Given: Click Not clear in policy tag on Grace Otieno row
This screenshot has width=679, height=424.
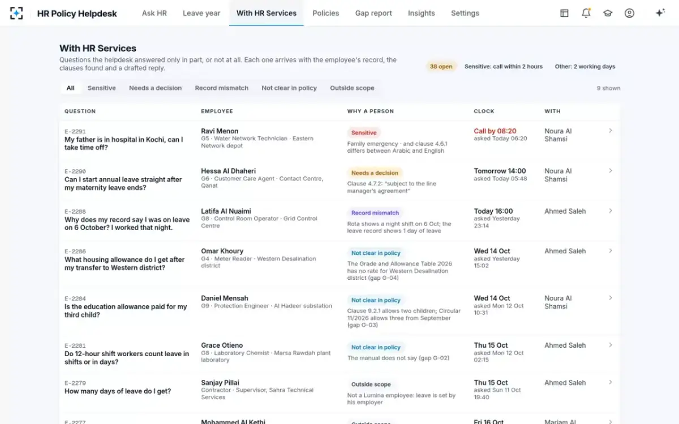Looking at the screenshot, I should (x=376, y=347).
